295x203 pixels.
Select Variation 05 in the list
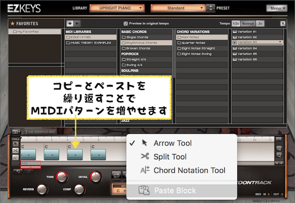[257, 54]
